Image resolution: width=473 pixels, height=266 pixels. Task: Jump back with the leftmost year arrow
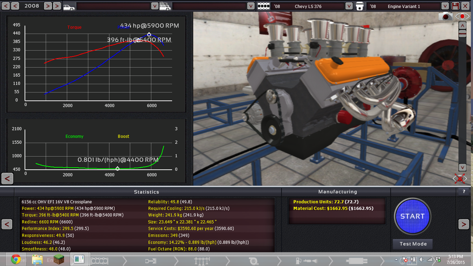click(x=5, y=6)
